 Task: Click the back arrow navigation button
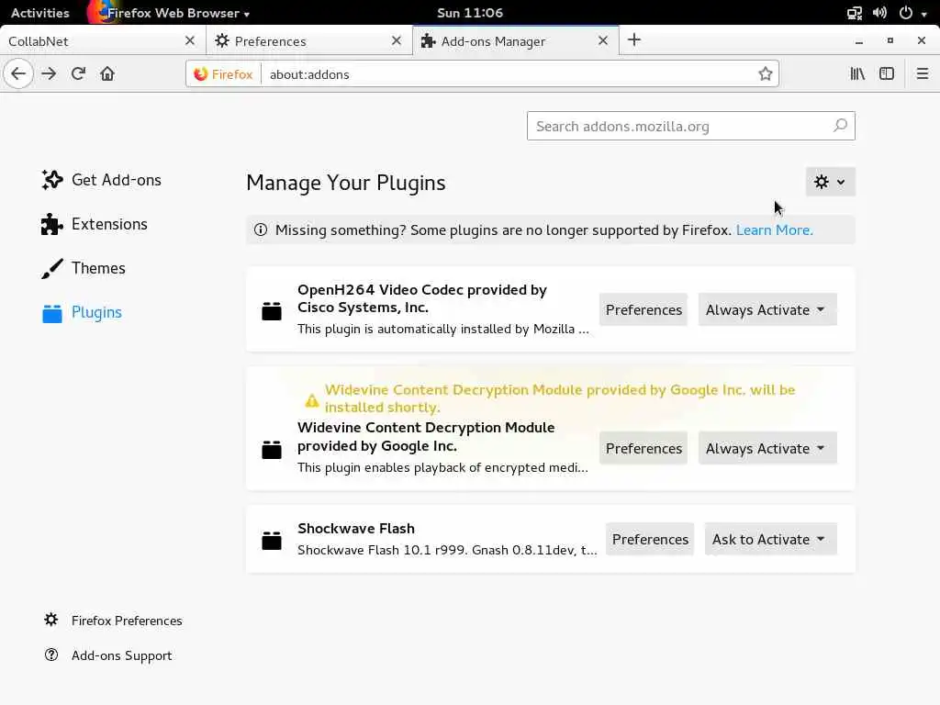click(18, 73)
